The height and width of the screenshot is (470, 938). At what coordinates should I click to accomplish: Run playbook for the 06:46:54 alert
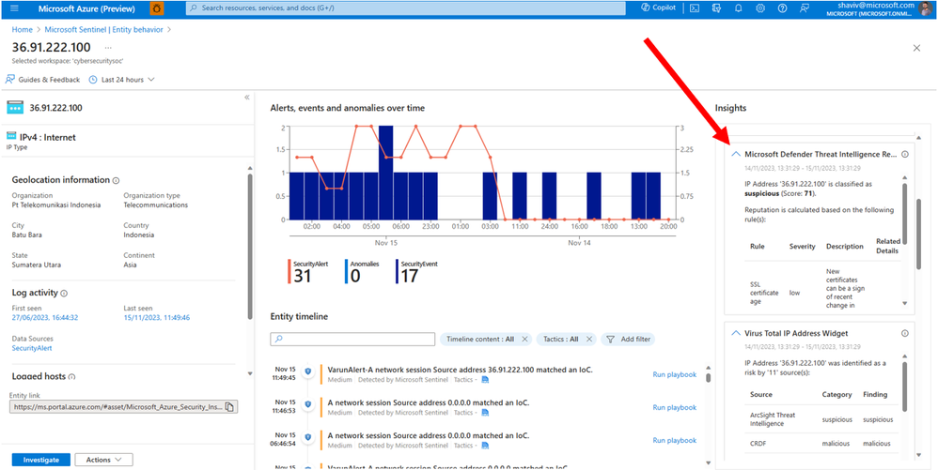point(674,440)
